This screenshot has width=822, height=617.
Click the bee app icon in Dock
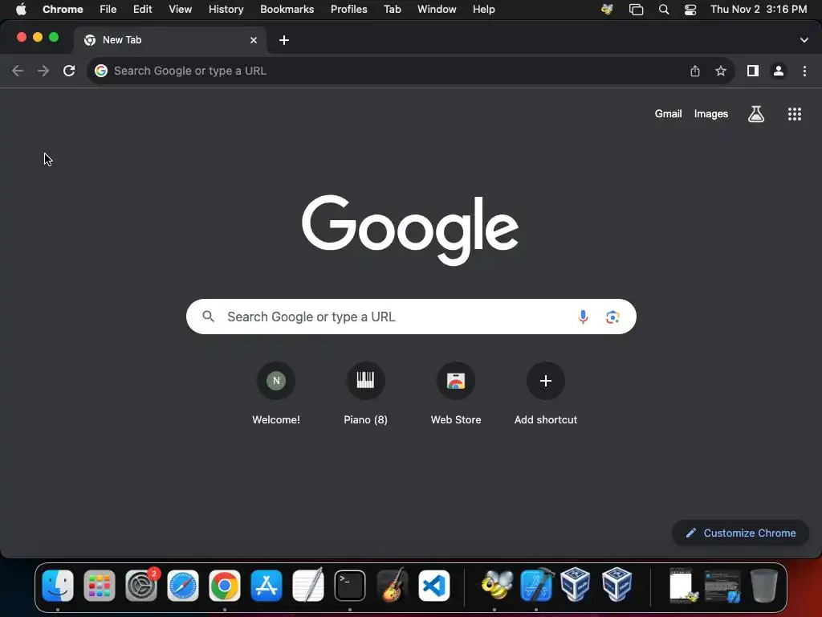tap(496, 586)
